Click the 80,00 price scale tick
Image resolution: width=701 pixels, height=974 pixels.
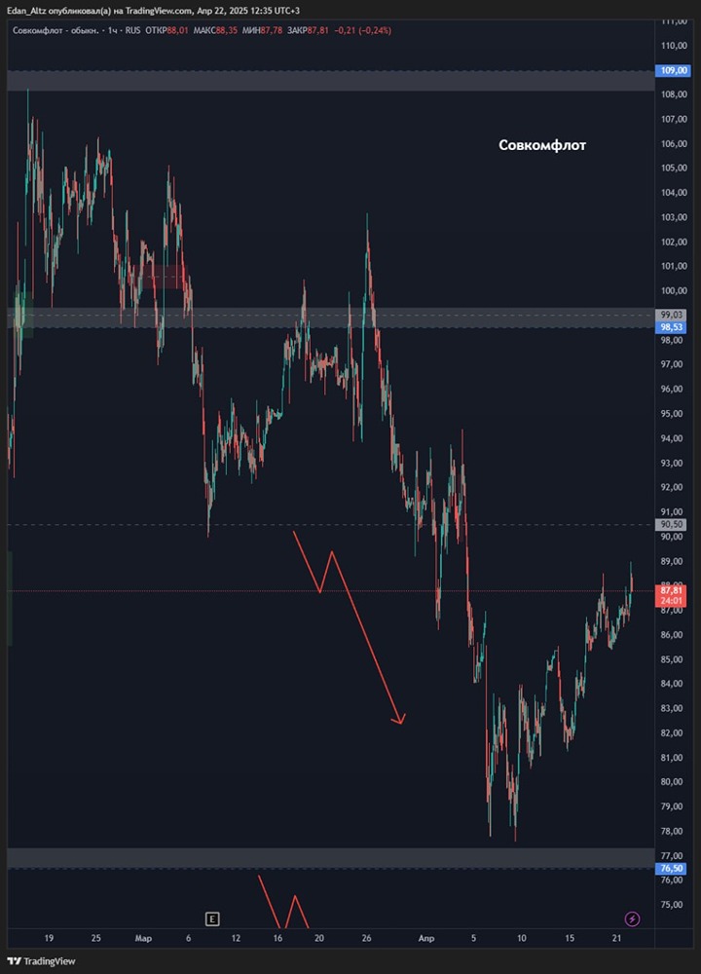pos(674,782)
